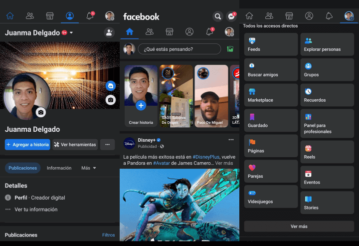Open Profile tab in center feed panel
This screenshot has width=359, height=246.
189,31
